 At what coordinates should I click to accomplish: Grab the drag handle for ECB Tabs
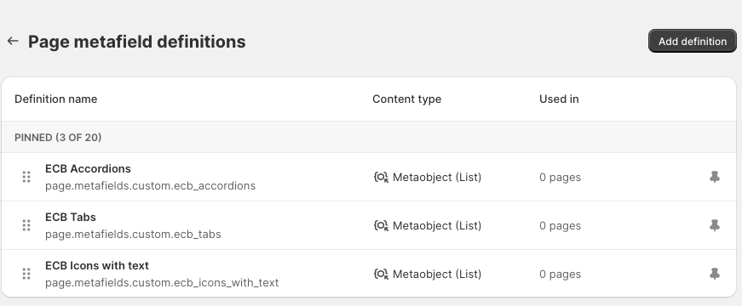[26, 225]
